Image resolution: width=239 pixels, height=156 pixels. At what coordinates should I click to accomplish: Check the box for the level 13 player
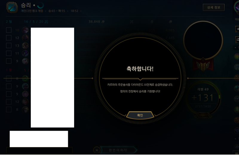pyautogui.click(x=9, y=46)
